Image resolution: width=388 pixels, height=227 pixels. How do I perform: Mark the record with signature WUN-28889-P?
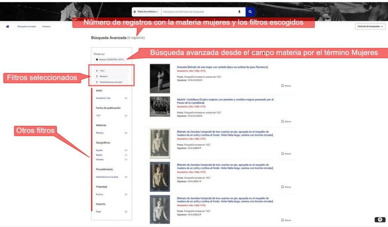point(286,154)
